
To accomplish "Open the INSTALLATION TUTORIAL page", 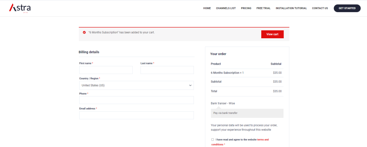I will pos(291,8).
